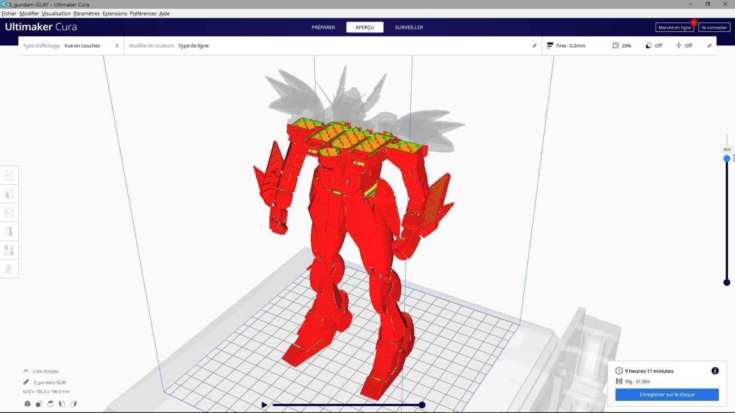
Task: Open the Fichier menu
Action: 9,13
